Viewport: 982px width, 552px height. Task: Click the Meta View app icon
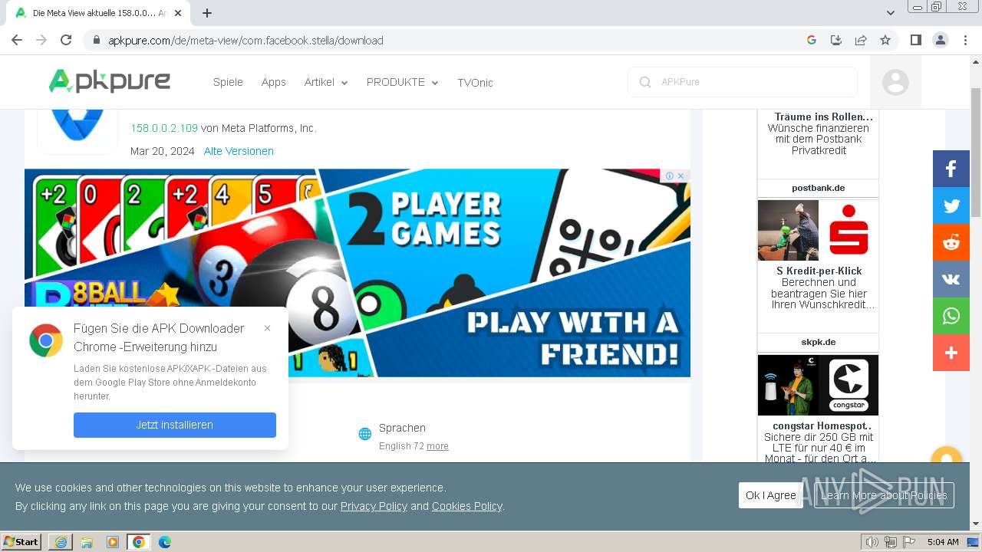pyautogui.click(x=77, y=130)
